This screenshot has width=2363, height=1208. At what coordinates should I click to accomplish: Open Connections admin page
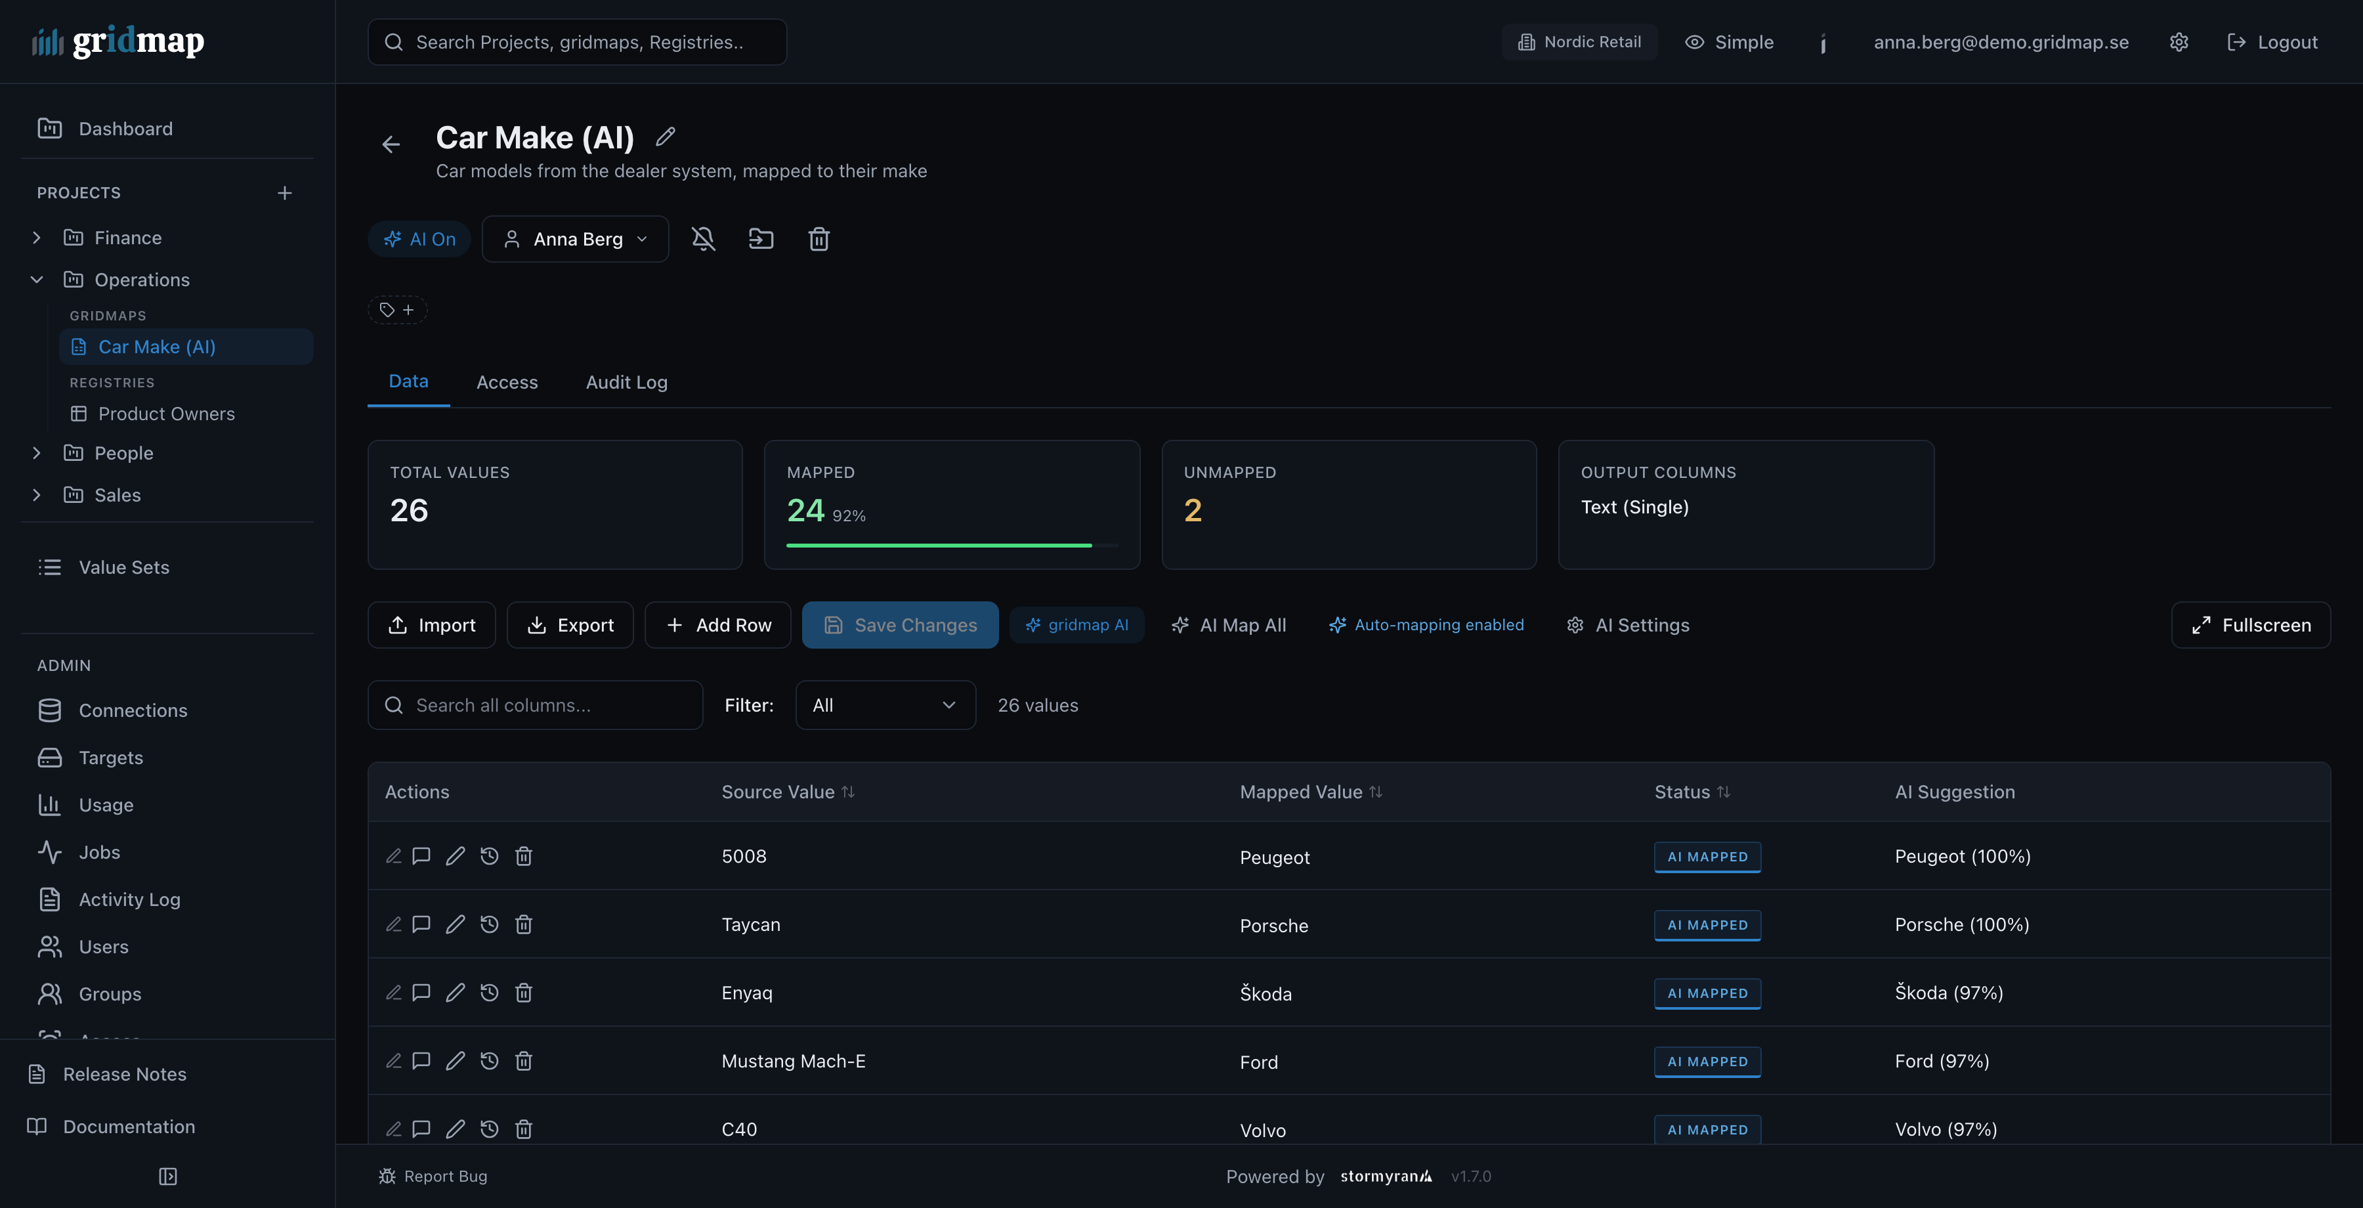click(x=167, y=711)
